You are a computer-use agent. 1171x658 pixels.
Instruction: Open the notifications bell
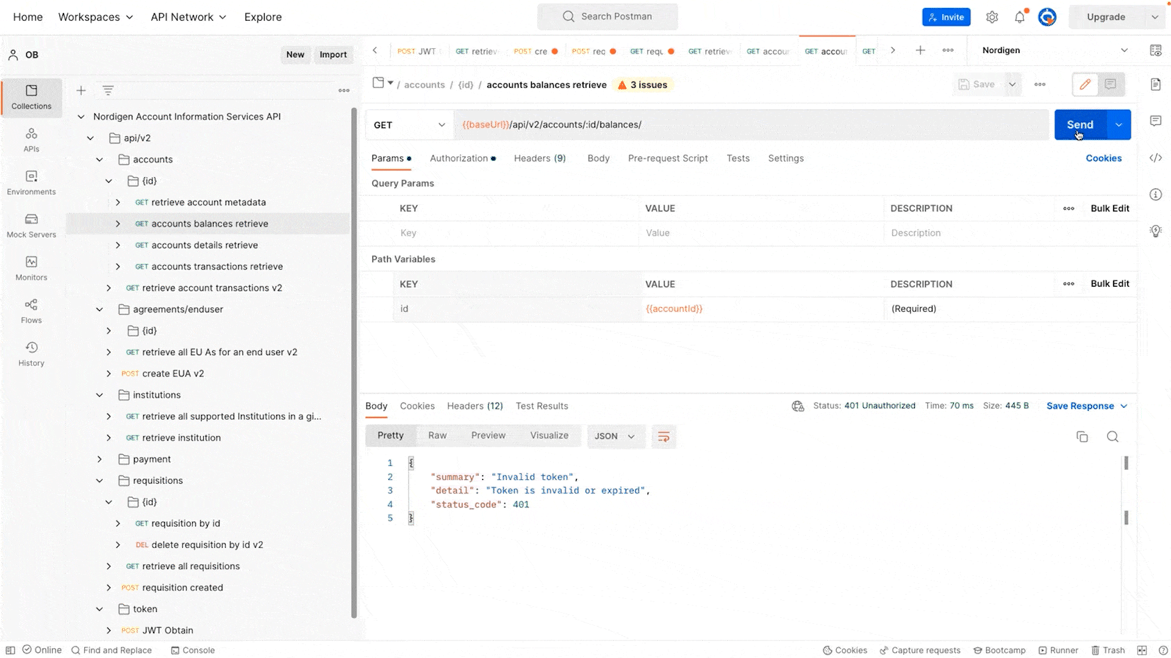click(1020, 17)
